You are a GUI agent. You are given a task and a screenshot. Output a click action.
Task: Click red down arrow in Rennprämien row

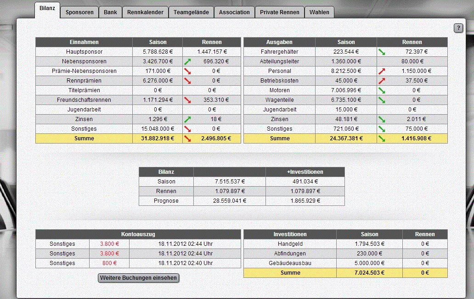pyautogui.click(x=187, y=81)
